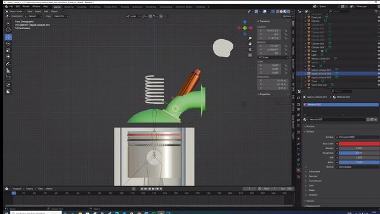Click the viewport zoom magnifier icon

250,38
